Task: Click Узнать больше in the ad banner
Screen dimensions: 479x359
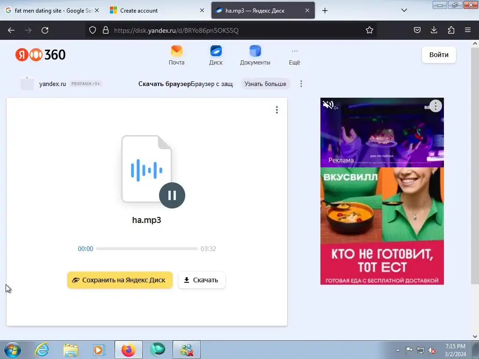Action: tap(265, 84)
